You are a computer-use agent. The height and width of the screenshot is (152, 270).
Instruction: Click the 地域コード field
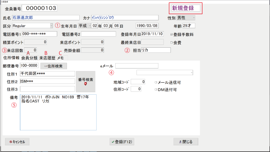coord(138,82)
